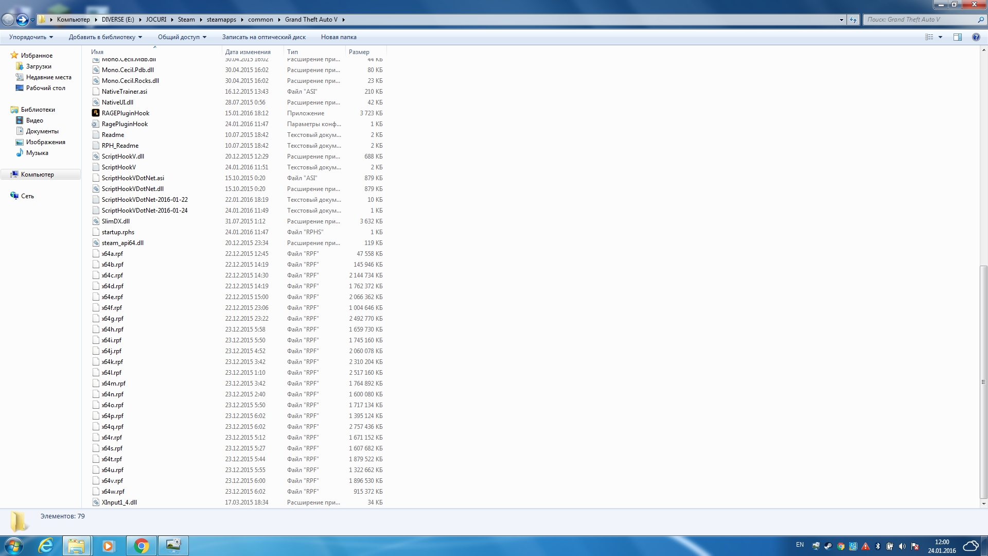Image resolution: width=988 pixels, height=556 pixels.
Task: Show the preview pane icon
Action: click(x=958, y=37)
